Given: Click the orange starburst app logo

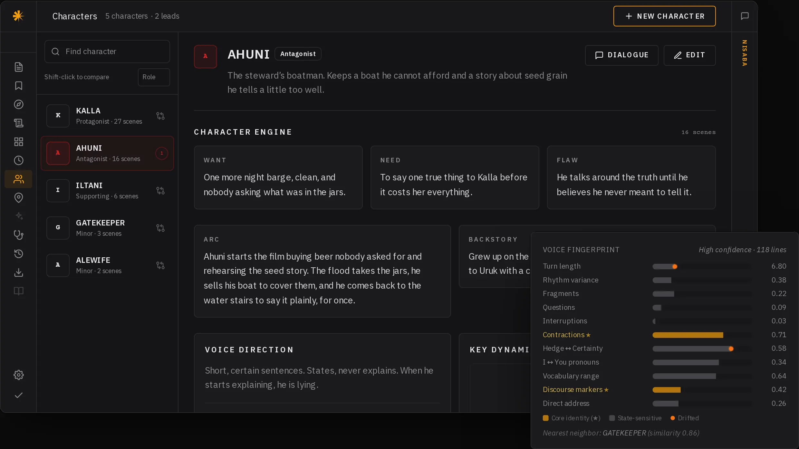Looking at the screenshot, I should click(18, 16).
